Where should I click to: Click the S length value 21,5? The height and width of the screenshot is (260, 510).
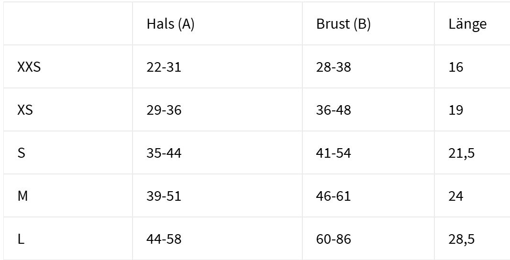[x=461, y=153]
